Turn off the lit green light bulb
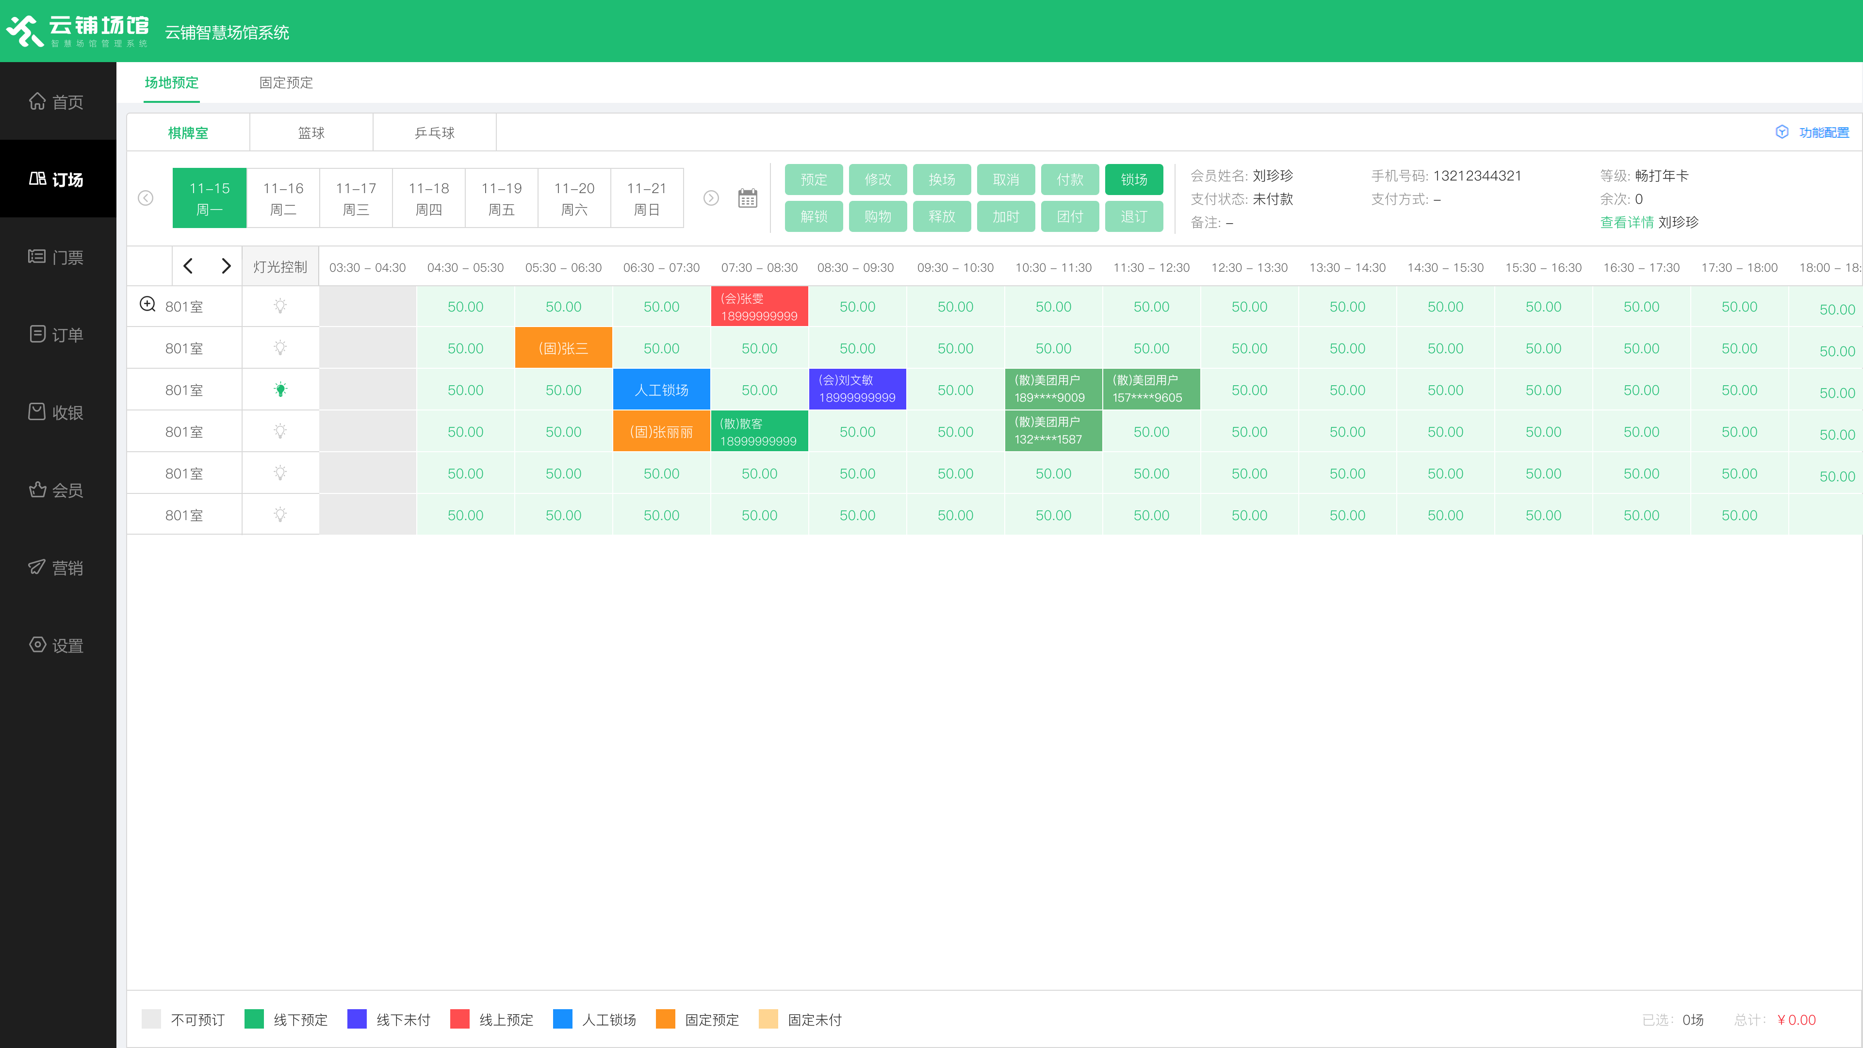The width and height of the screenshot is (1863, 1048). click(280, 390)
